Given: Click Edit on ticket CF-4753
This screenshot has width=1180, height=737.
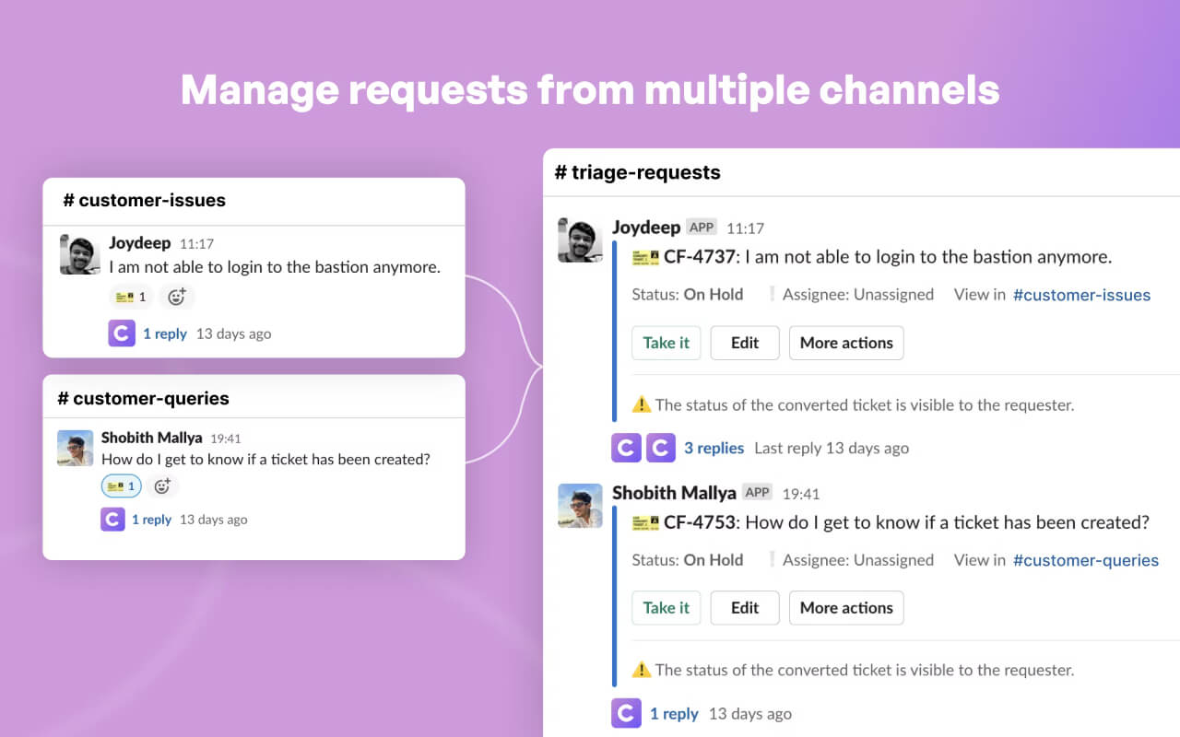Looking at the screenshot, I should [x=745, y=608].
